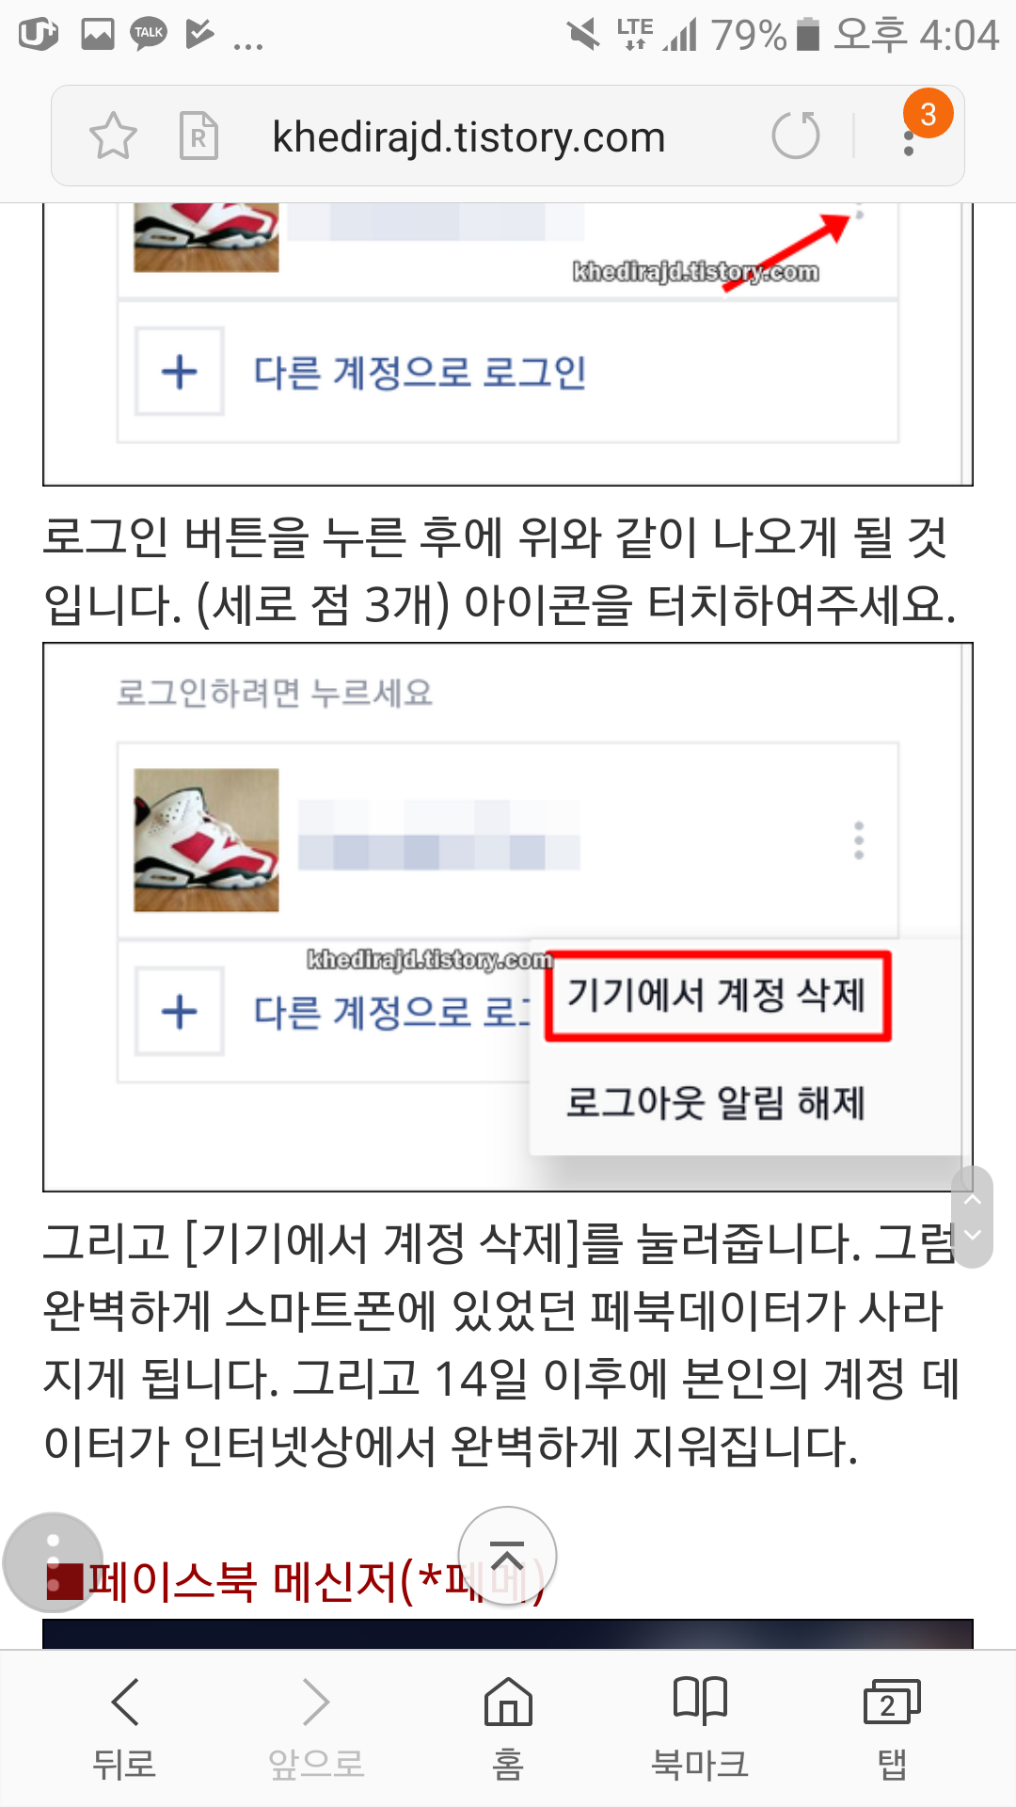
Task: Tap the sneaker profile thumbnail in lower image
Action: (206, 840)
